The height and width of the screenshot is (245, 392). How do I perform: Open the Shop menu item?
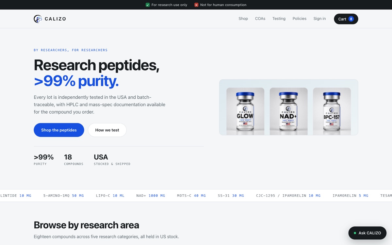(x=243, y=19)
